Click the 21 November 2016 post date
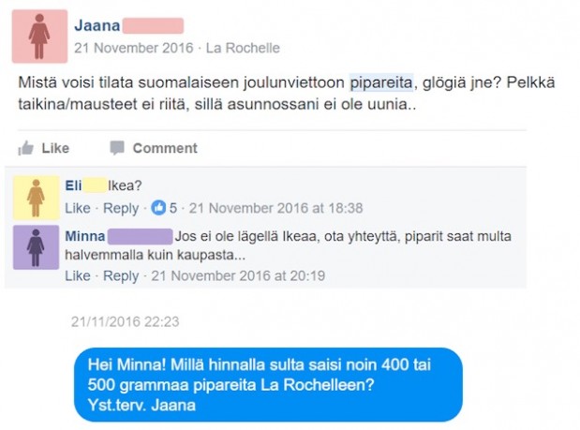 coord(134,48)
